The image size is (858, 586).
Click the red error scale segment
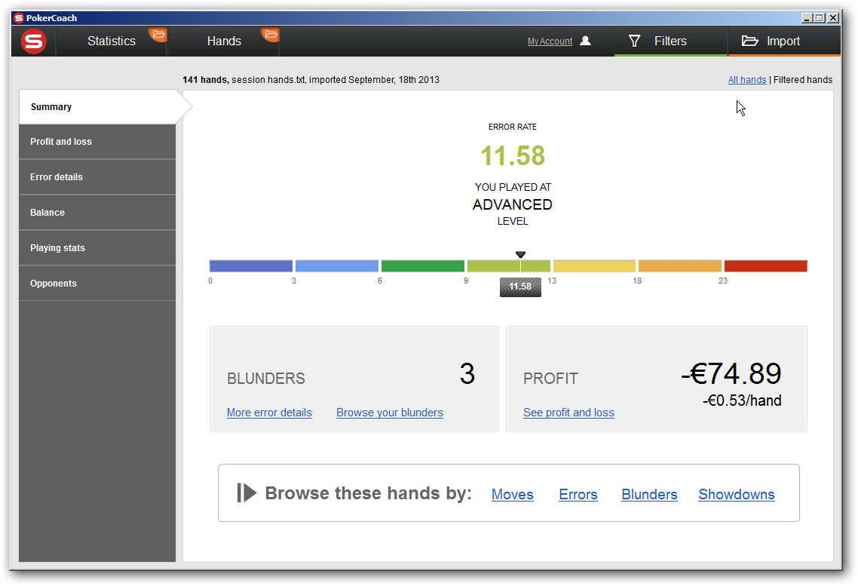[x=765, y=266]
